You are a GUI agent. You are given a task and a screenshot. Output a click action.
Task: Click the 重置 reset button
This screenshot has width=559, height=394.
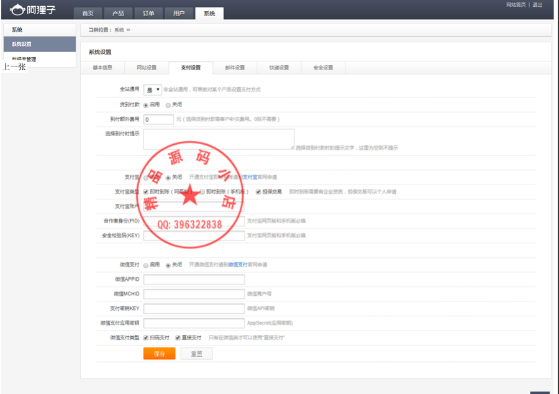click(x=196, y=353)
